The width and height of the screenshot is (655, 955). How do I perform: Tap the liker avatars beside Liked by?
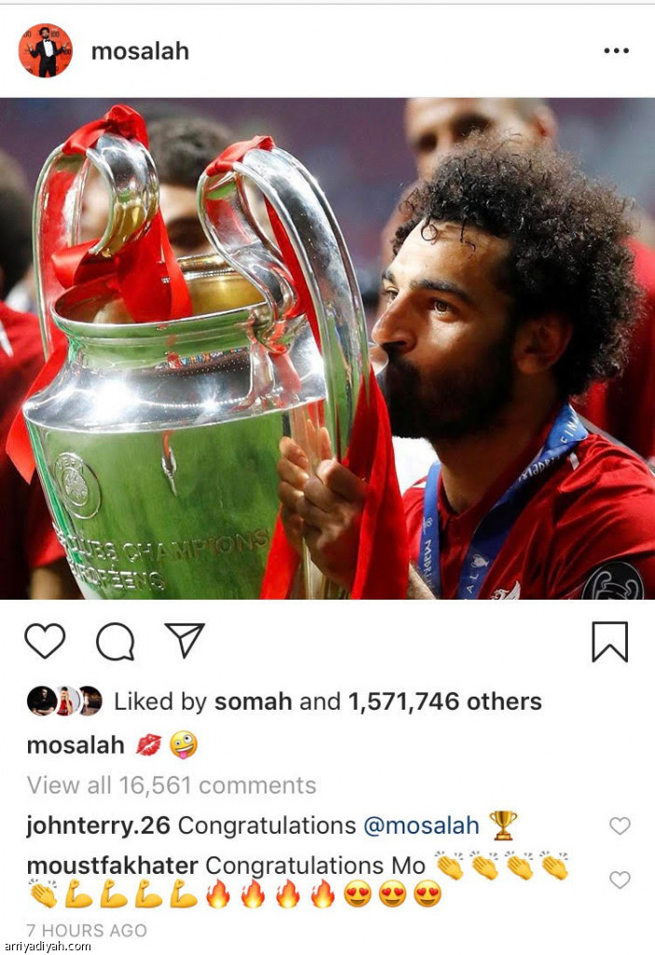coord(64,700)
